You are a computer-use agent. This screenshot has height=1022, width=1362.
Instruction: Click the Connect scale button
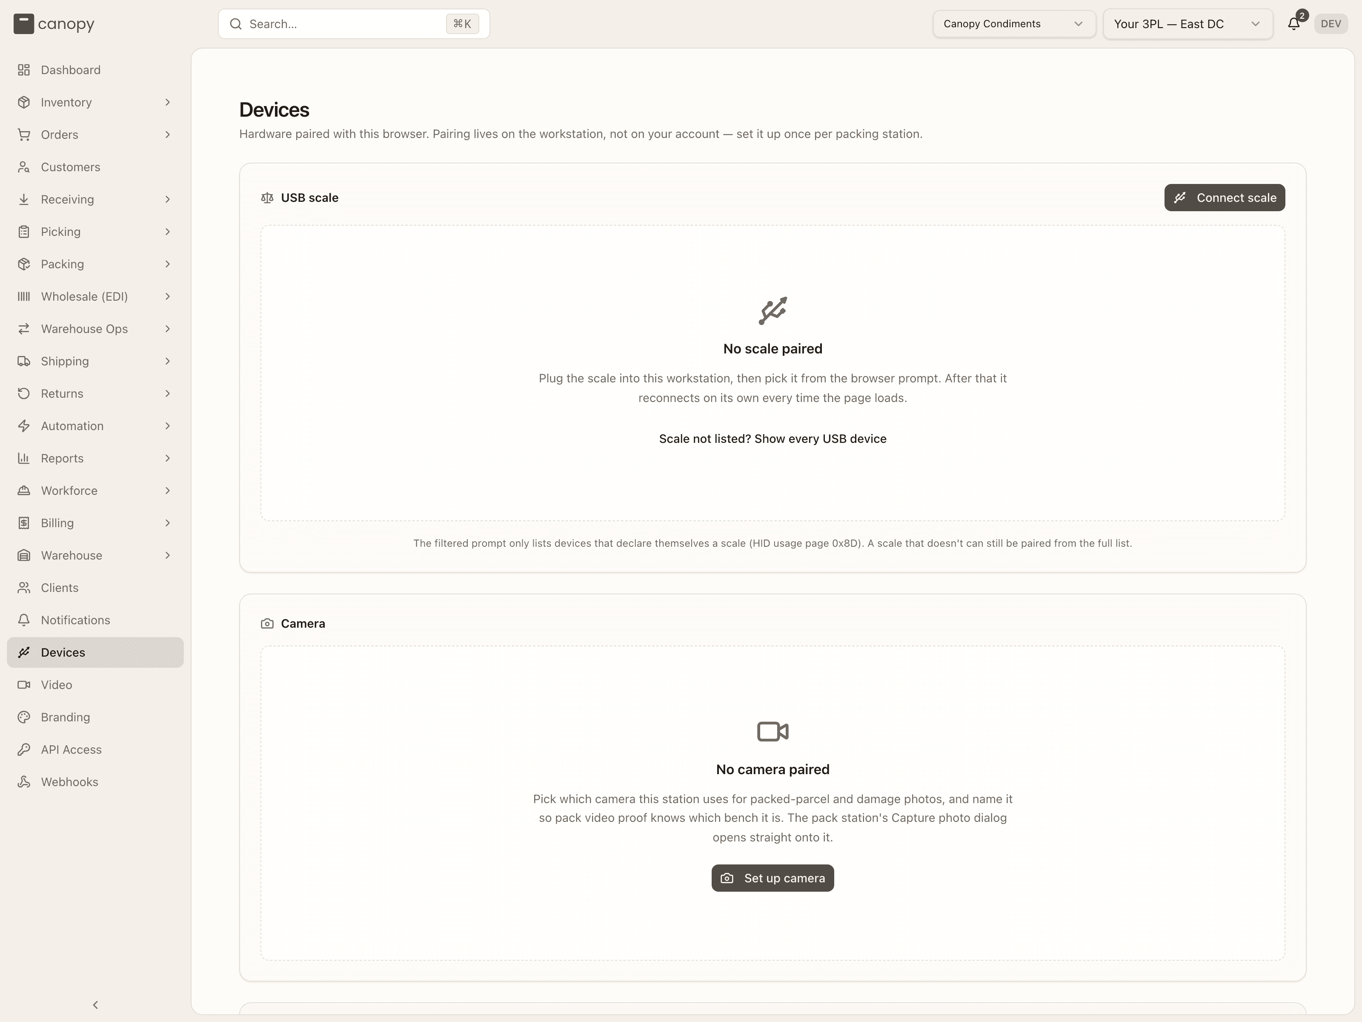pos(1224,198)
